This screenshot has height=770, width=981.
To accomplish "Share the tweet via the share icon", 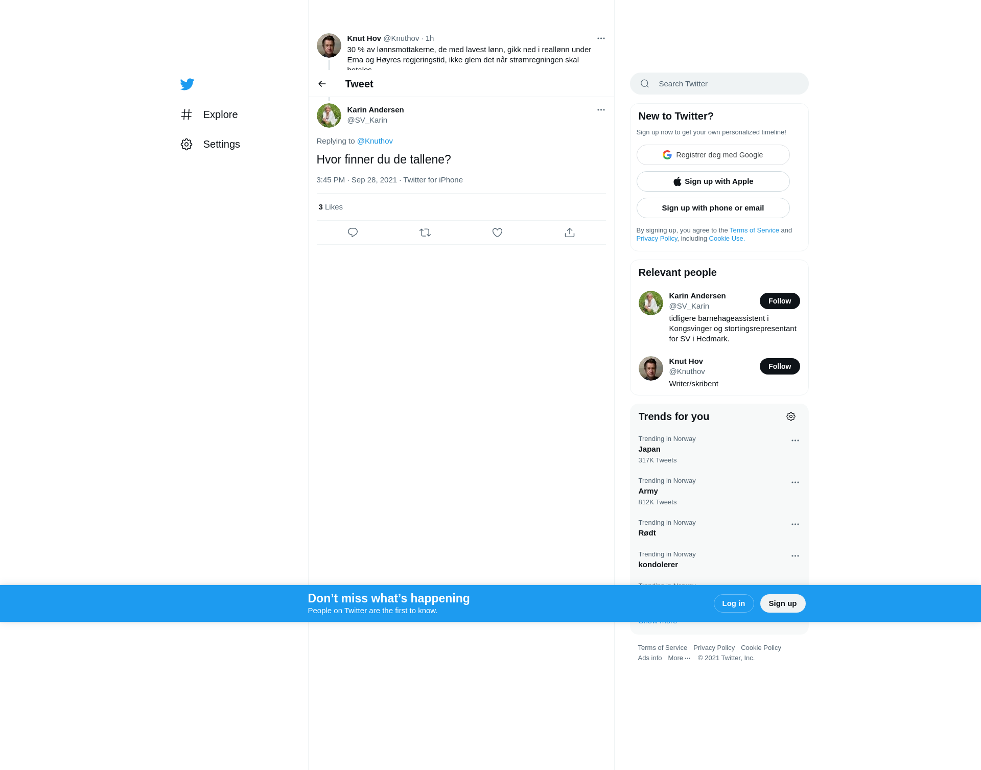I will (x=570, y=232).
